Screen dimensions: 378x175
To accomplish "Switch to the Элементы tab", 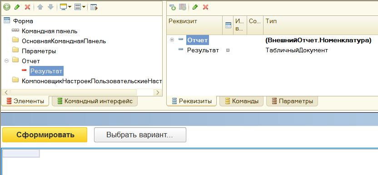I will [x=25, y=101].
